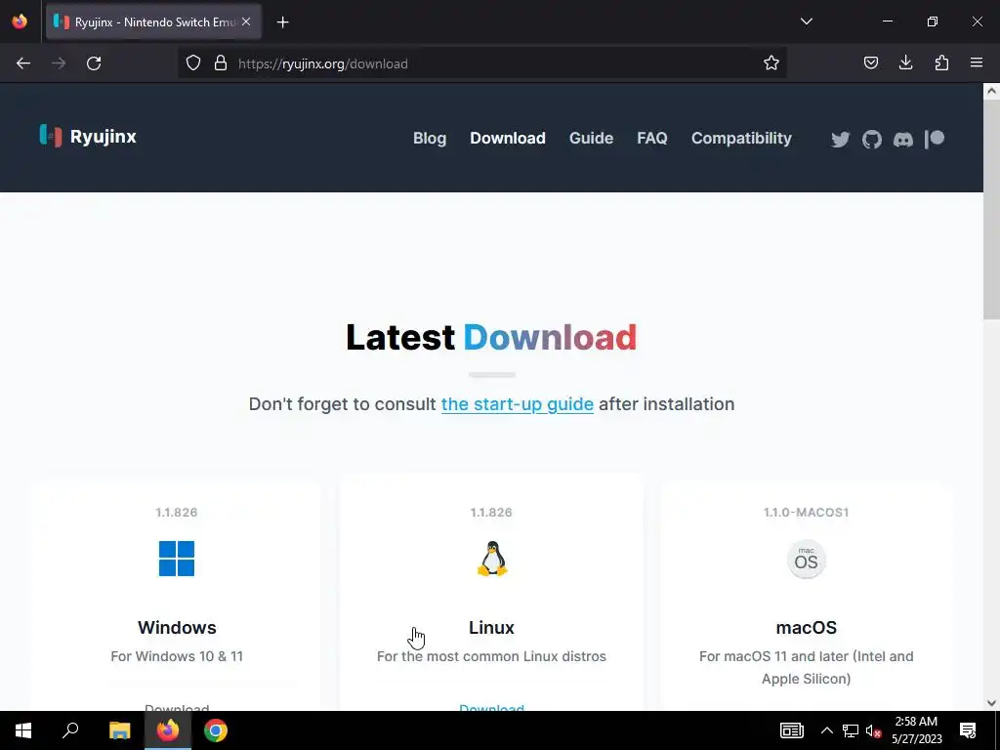The width and height of the screenshot is (1000, 750).
Task: Open the Ryujinx Patreon icon
Action: tap(935, 139)
